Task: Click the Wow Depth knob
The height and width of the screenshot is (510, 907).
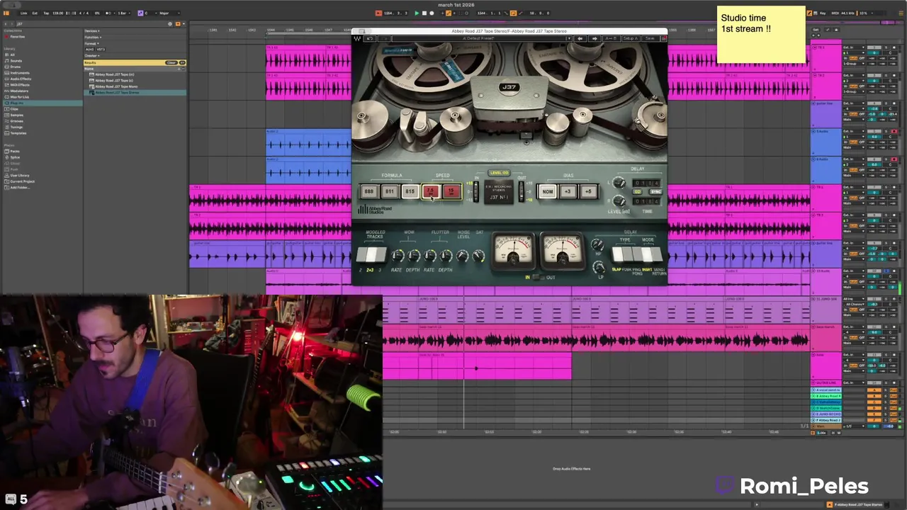Action: (x=414, y=256)
